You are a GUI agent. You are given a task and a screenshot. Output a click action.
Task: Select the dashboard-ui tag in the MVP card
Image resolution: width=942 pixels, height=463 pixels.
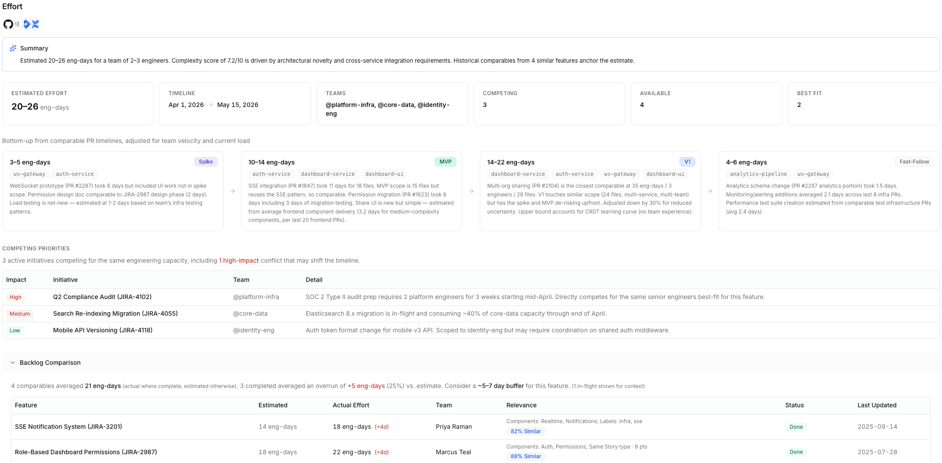click(x=384, y=174)
